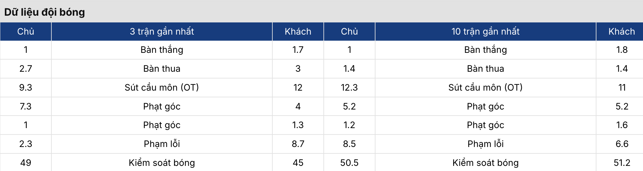This screenshot has width=643, height=171.
Task: Click the away fouls value 8.7
Action: coord(298,144)
